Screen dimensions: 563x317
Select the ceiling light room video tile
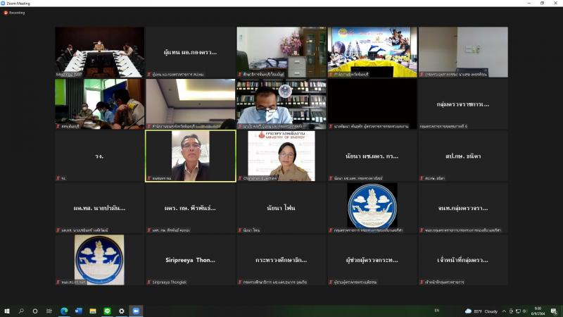pos(191,104)
